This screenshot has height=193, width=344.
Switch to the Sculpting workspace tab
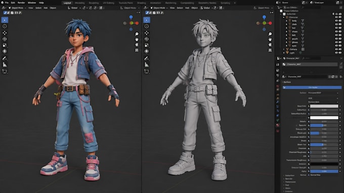94,3
